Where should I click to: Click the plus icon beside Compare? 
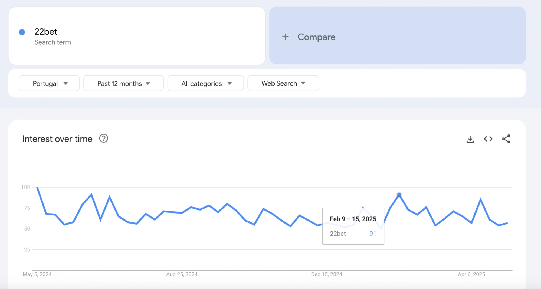click(x=285, y=37)
